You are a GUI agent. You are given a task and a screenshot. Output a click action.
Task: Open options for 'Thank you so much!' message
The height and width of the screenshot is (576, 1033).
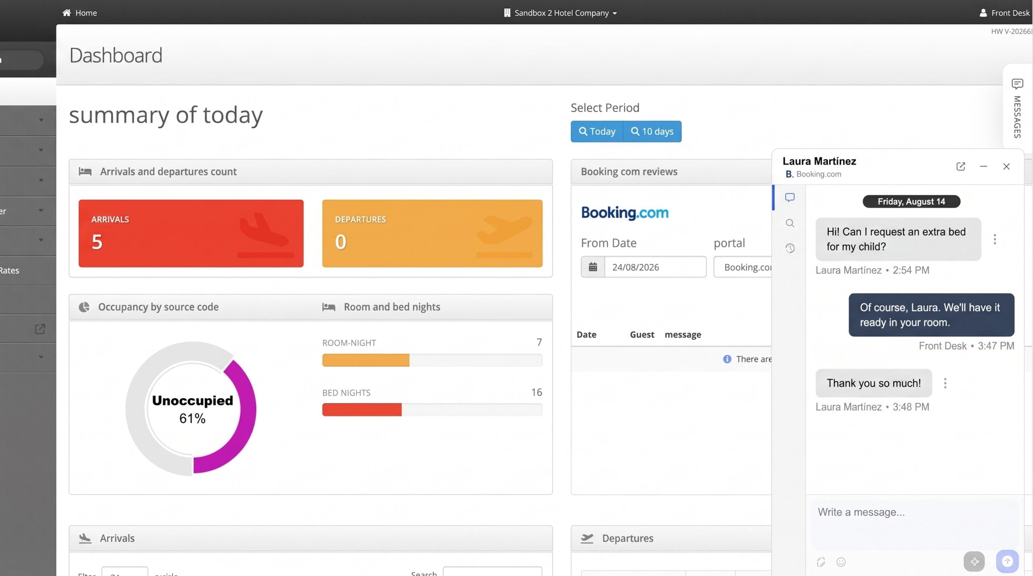tap(945, 383)
